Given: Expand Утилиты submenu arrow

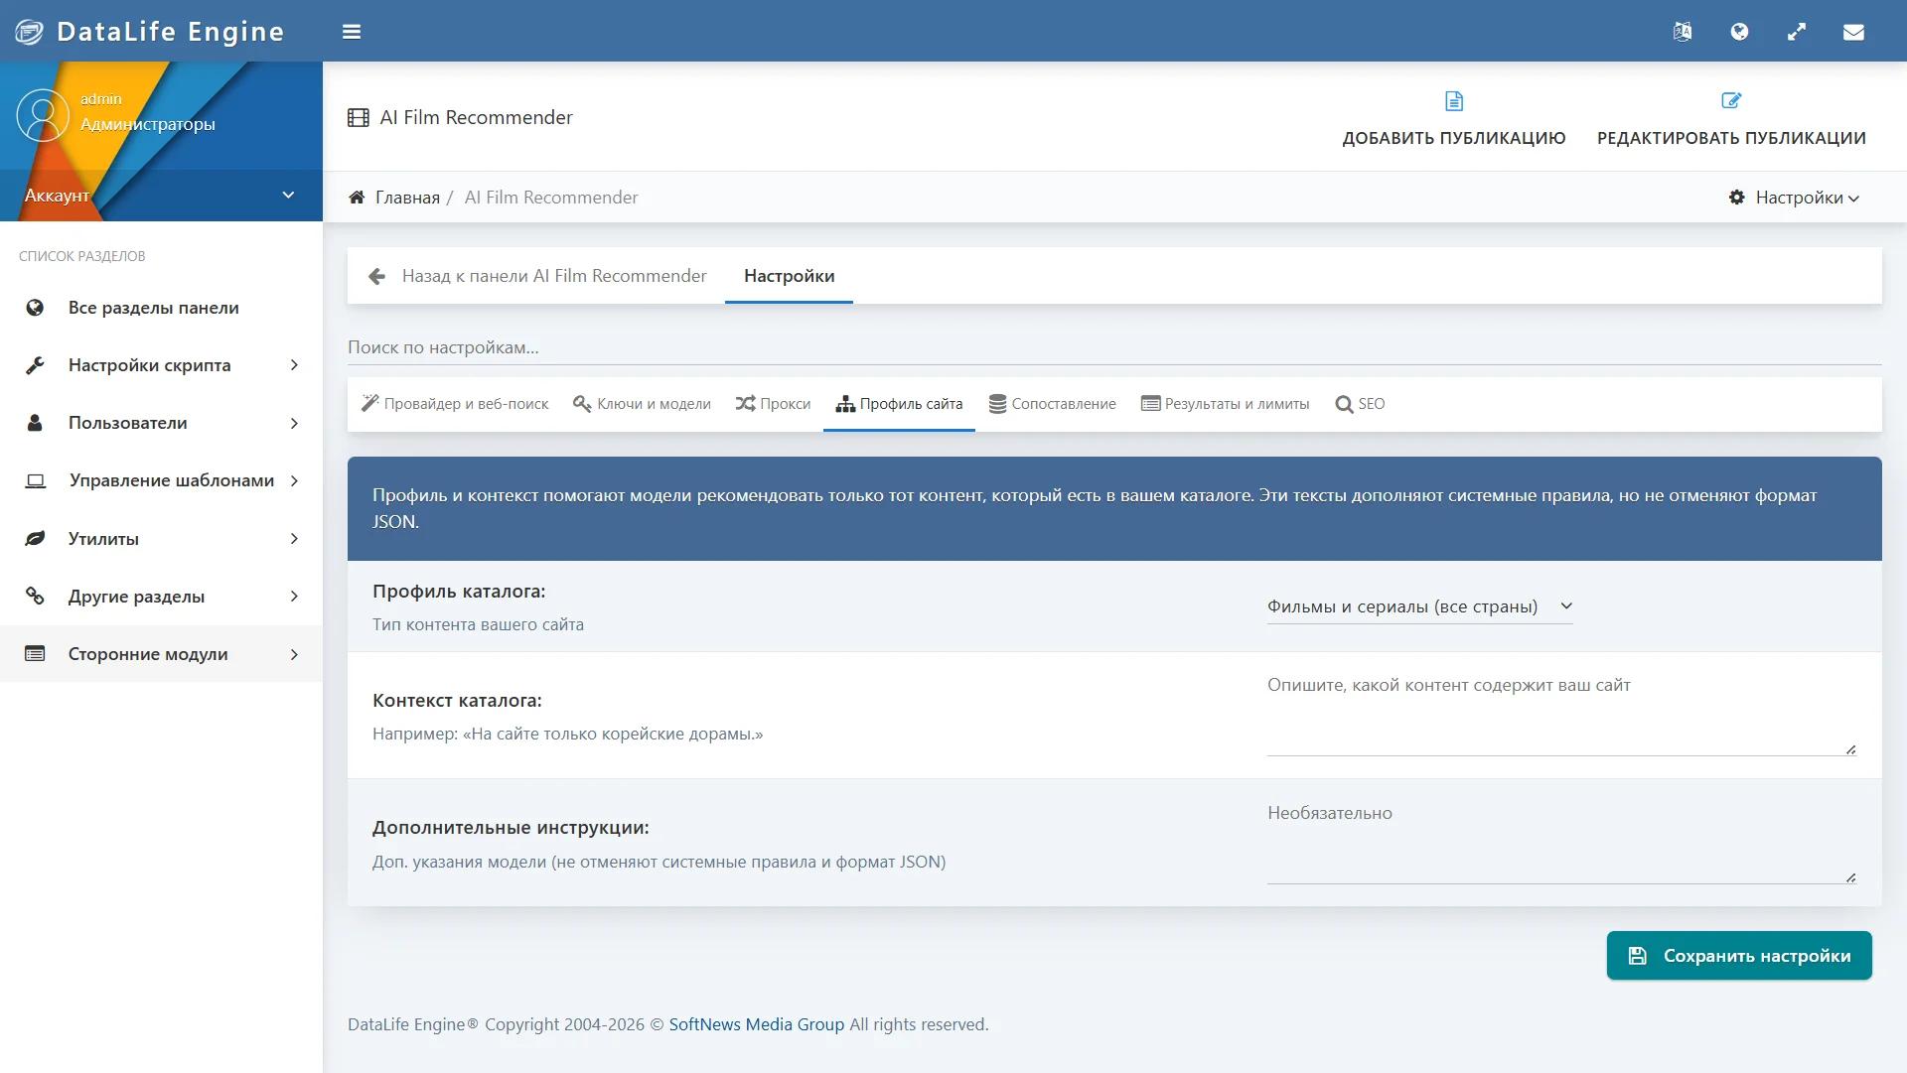Looking at the screenshot, I should coord(294,539).
